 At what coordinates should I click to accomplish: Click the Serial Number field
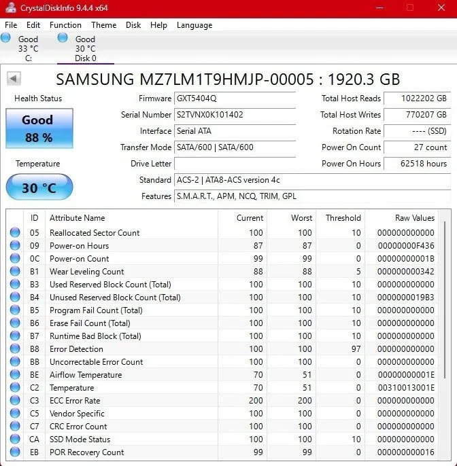[x=235, y=115]
